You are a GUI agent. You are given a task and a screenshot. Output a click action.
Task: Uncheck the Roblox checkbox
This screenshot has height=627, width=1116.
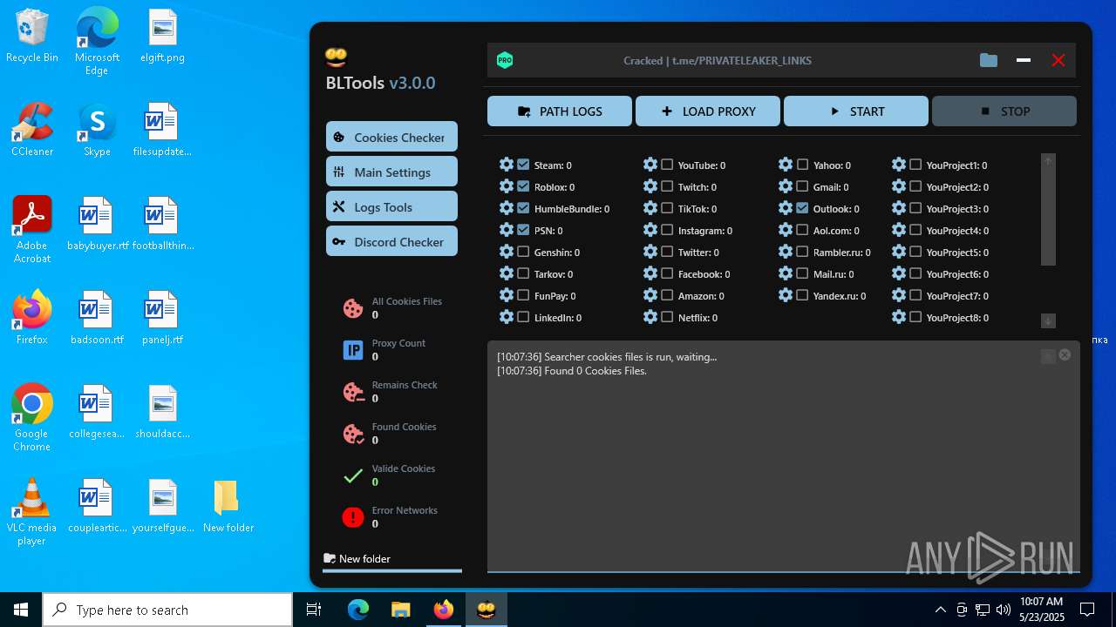pos(523,186)
